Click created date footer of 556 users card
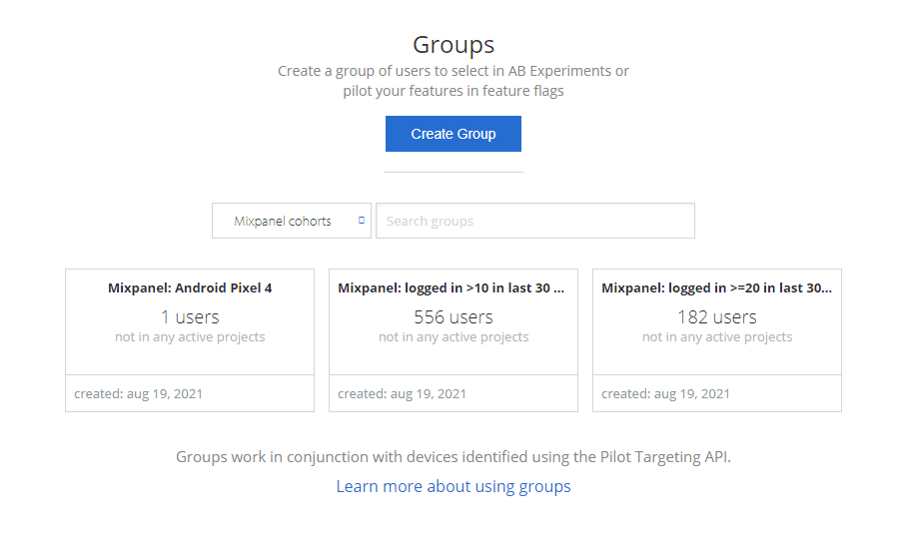 (403, 393)
